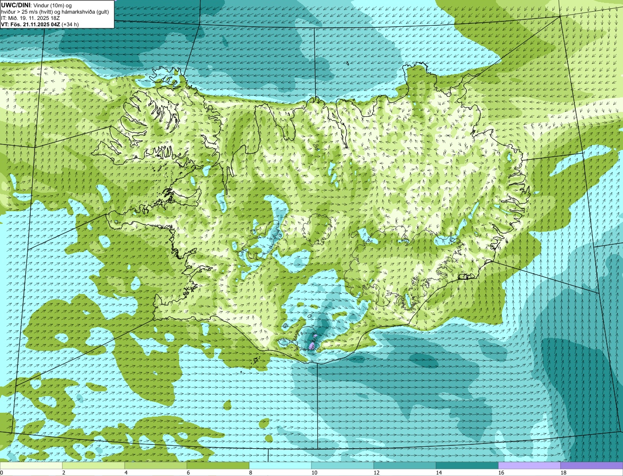This screenshot has width=623, height=476.
Task: Click the valid time 'VT: Fös. 21.11.2025 04Z (+34 h)'
Action: (40, 24)
